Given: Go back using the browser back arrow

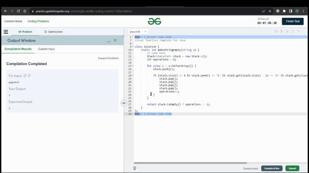Looking at the screenshot, I should 5,11.
